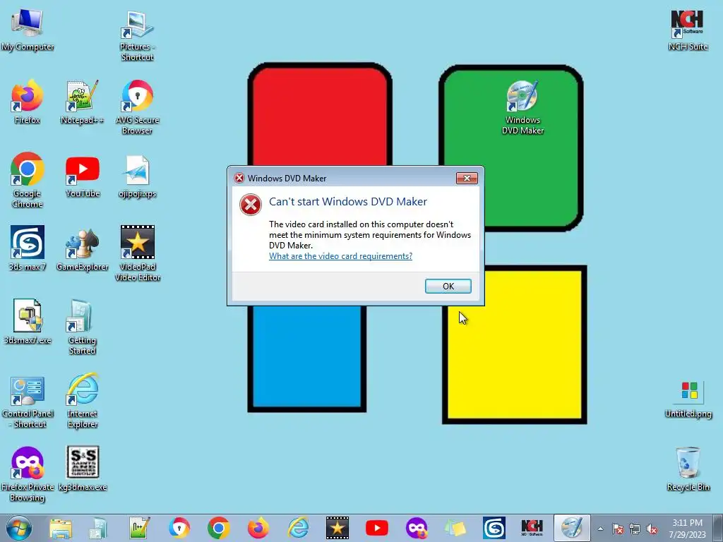This screenshot has width=723, height=542.
Task: Open Firefox Private Browsing from the taskbar
Action: (417, 528)
